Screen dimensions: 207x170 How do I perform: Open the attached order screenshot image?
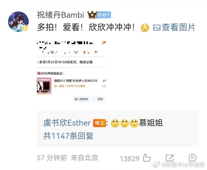(x=71, y=72)
